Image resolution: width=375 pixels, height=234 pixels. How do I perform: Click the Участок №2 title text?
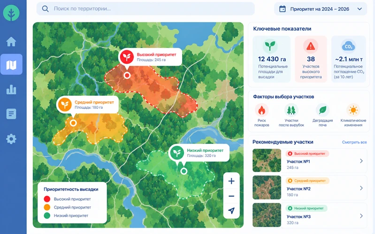[x=298, y=189]
